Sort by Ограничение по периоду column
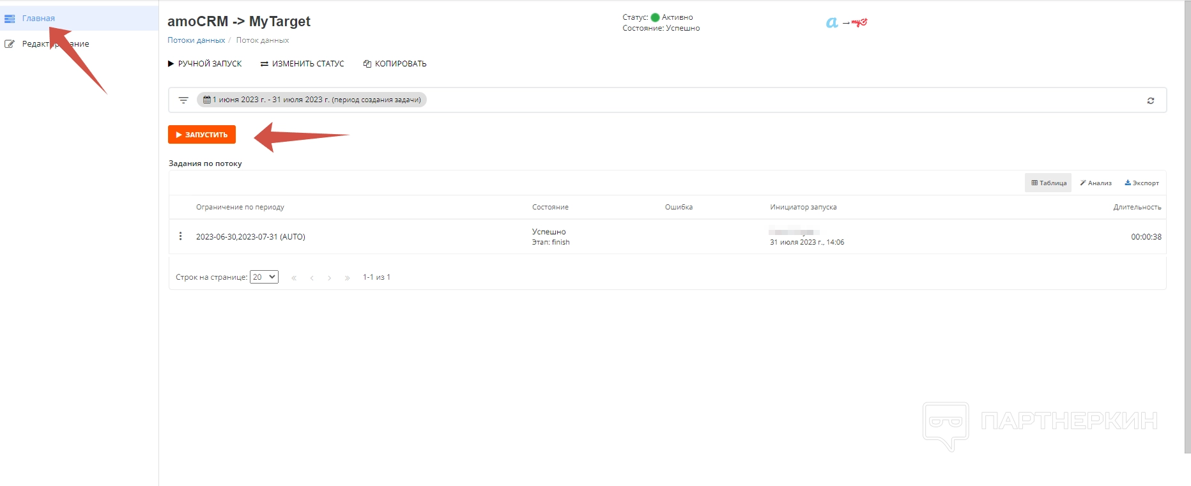The width and height of the screenshot is (1191, 486). pos(240,208)
